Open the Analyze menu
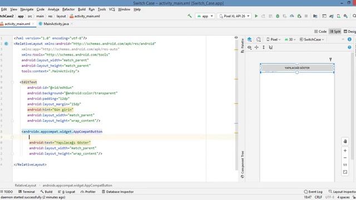 coord(53,9)
